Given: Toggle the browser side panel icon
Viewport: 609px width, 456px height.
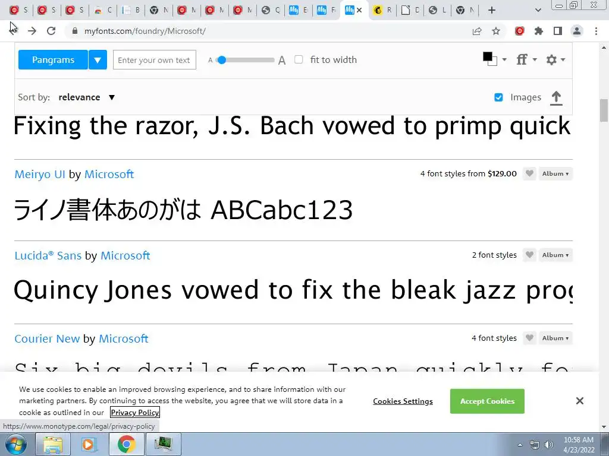Looking at the screenshot, I should click(558, 31).
